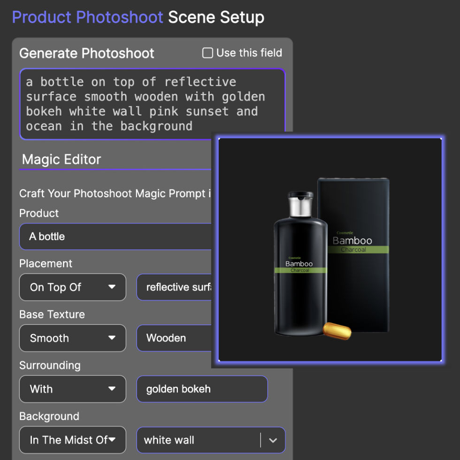Click the "Product Photoshoot" title link

87,17
